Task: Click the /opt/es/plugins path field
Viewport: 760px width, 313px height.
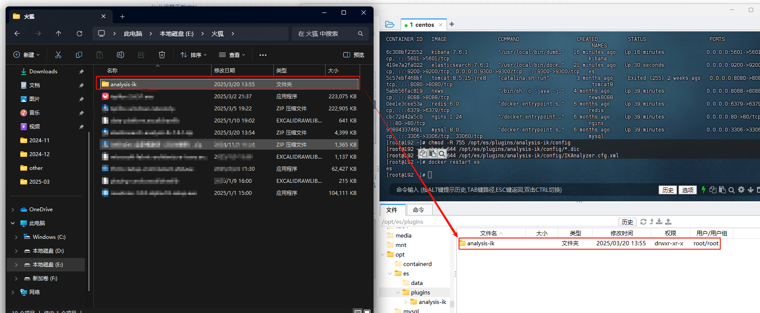Action: coord(498,222)
